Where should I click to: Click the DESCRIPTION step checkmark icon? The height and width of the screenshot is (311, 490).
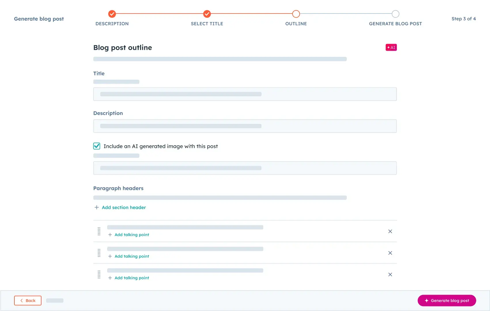pos(112,14)
